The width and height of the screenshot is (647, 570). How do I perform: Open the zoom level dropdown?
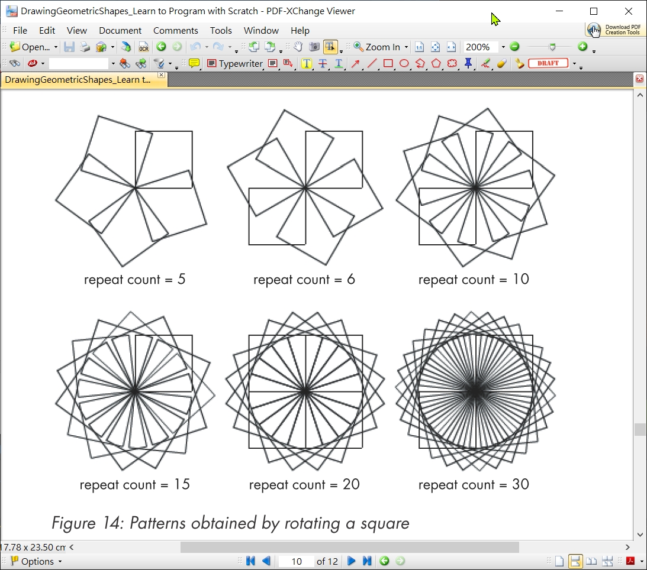(x=503, y=47)
